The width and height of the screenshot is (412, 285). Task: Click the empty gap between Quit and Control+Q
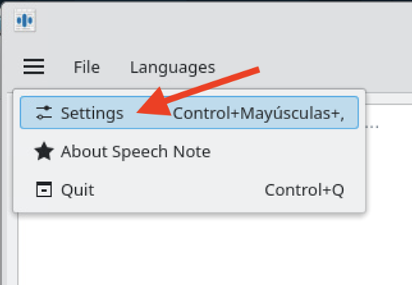coord(179,190)
